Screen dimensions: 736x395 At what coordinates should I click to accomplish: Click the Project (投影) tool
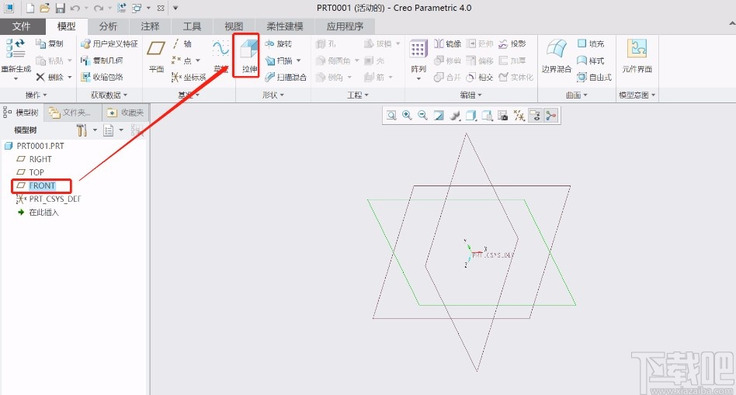click(512, 43)
